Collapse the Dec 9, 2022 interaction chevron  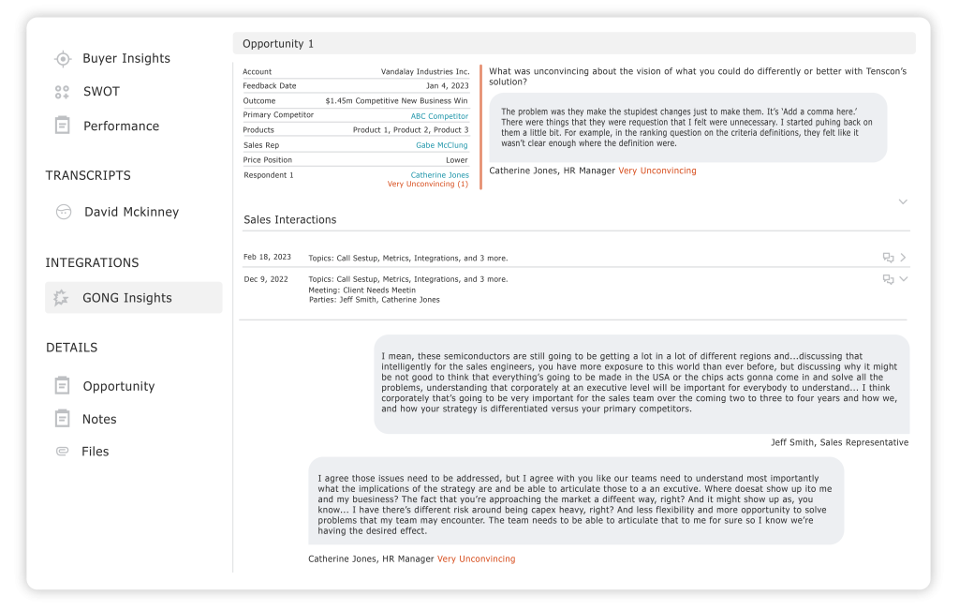904,279
